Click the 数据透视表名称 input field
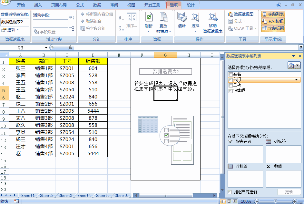The width and height of the screenshot is (304, 204). 15,22
